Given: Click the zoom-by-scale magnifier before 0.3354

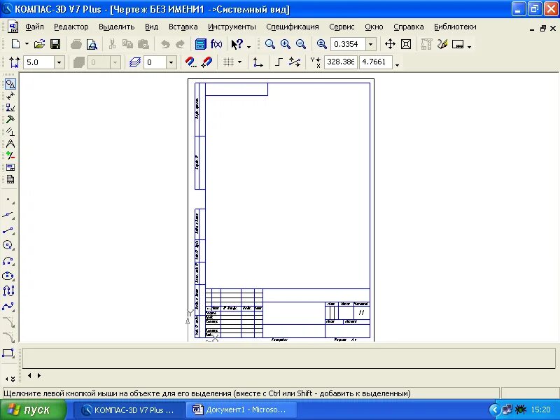Looking at the screenshot, I should tap(321, 44).
